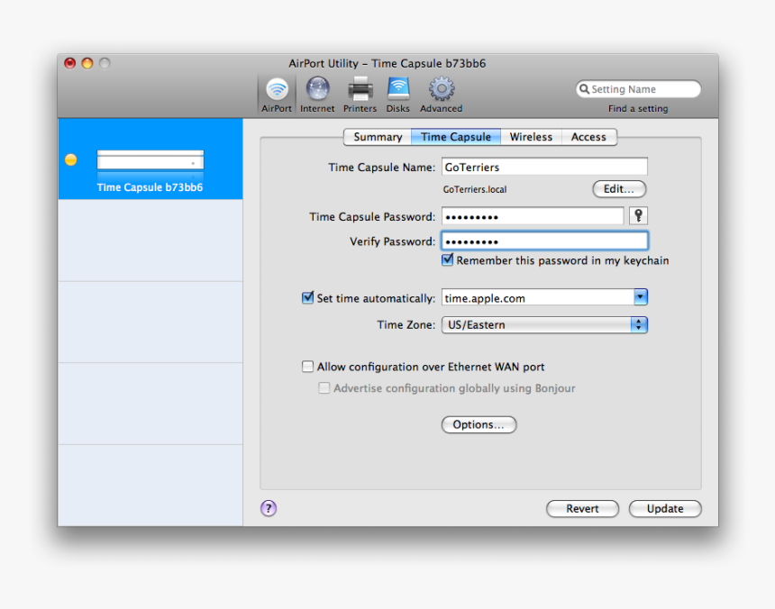Click the Revert button

point(582,509)
